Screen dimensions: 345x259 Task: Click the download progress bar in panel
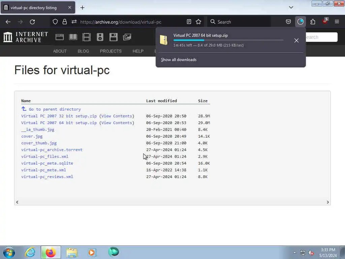coord(228,40)
